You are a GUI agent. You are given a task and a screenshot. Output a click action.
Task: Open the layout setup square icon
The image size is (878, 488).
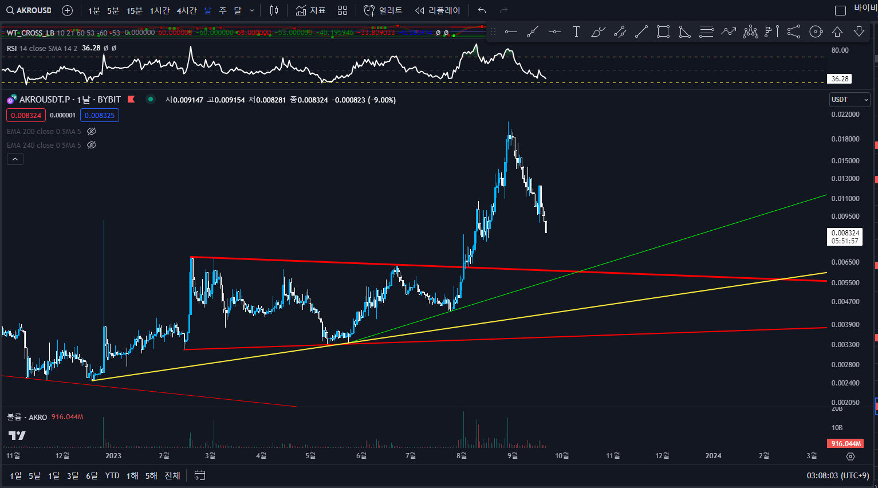pos(840,10)
